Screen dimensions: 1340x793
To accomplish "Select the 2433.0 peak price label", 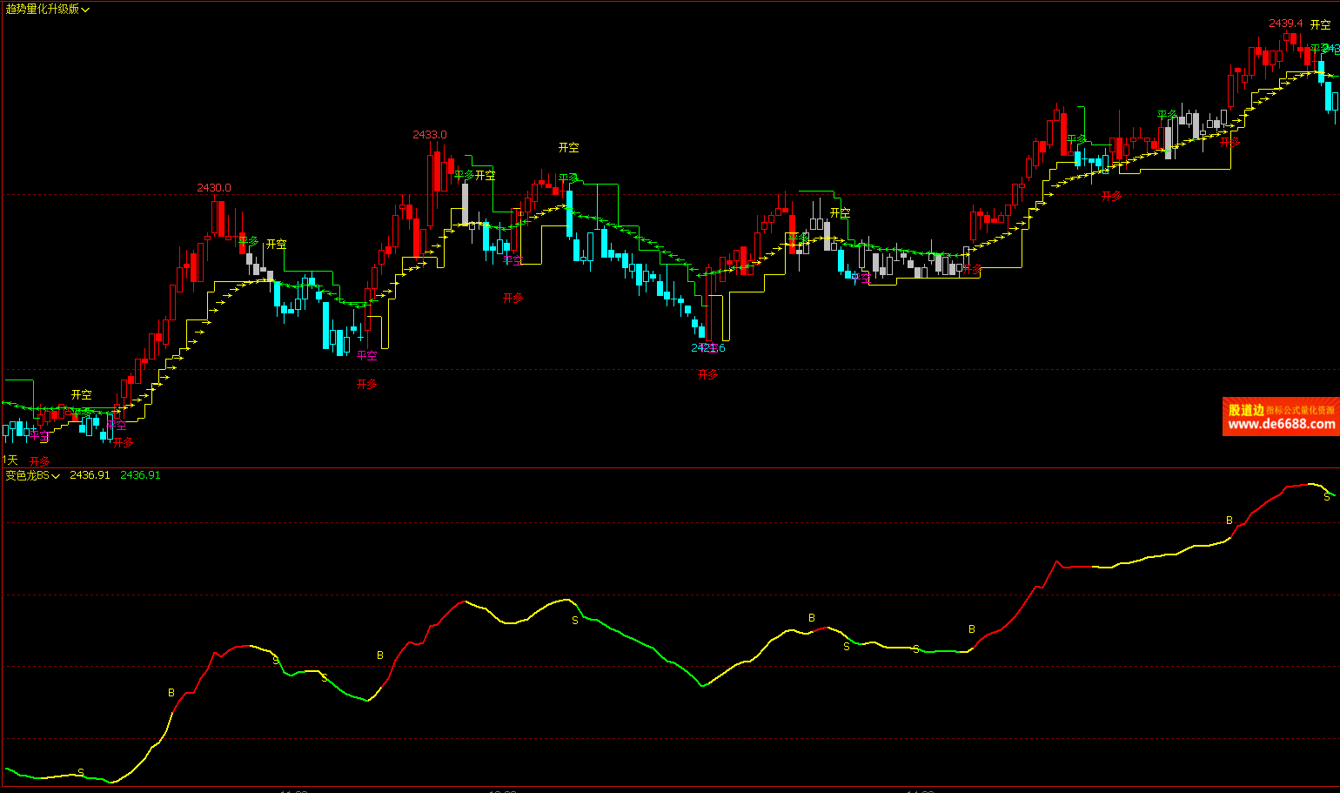I will click(429, 135).
